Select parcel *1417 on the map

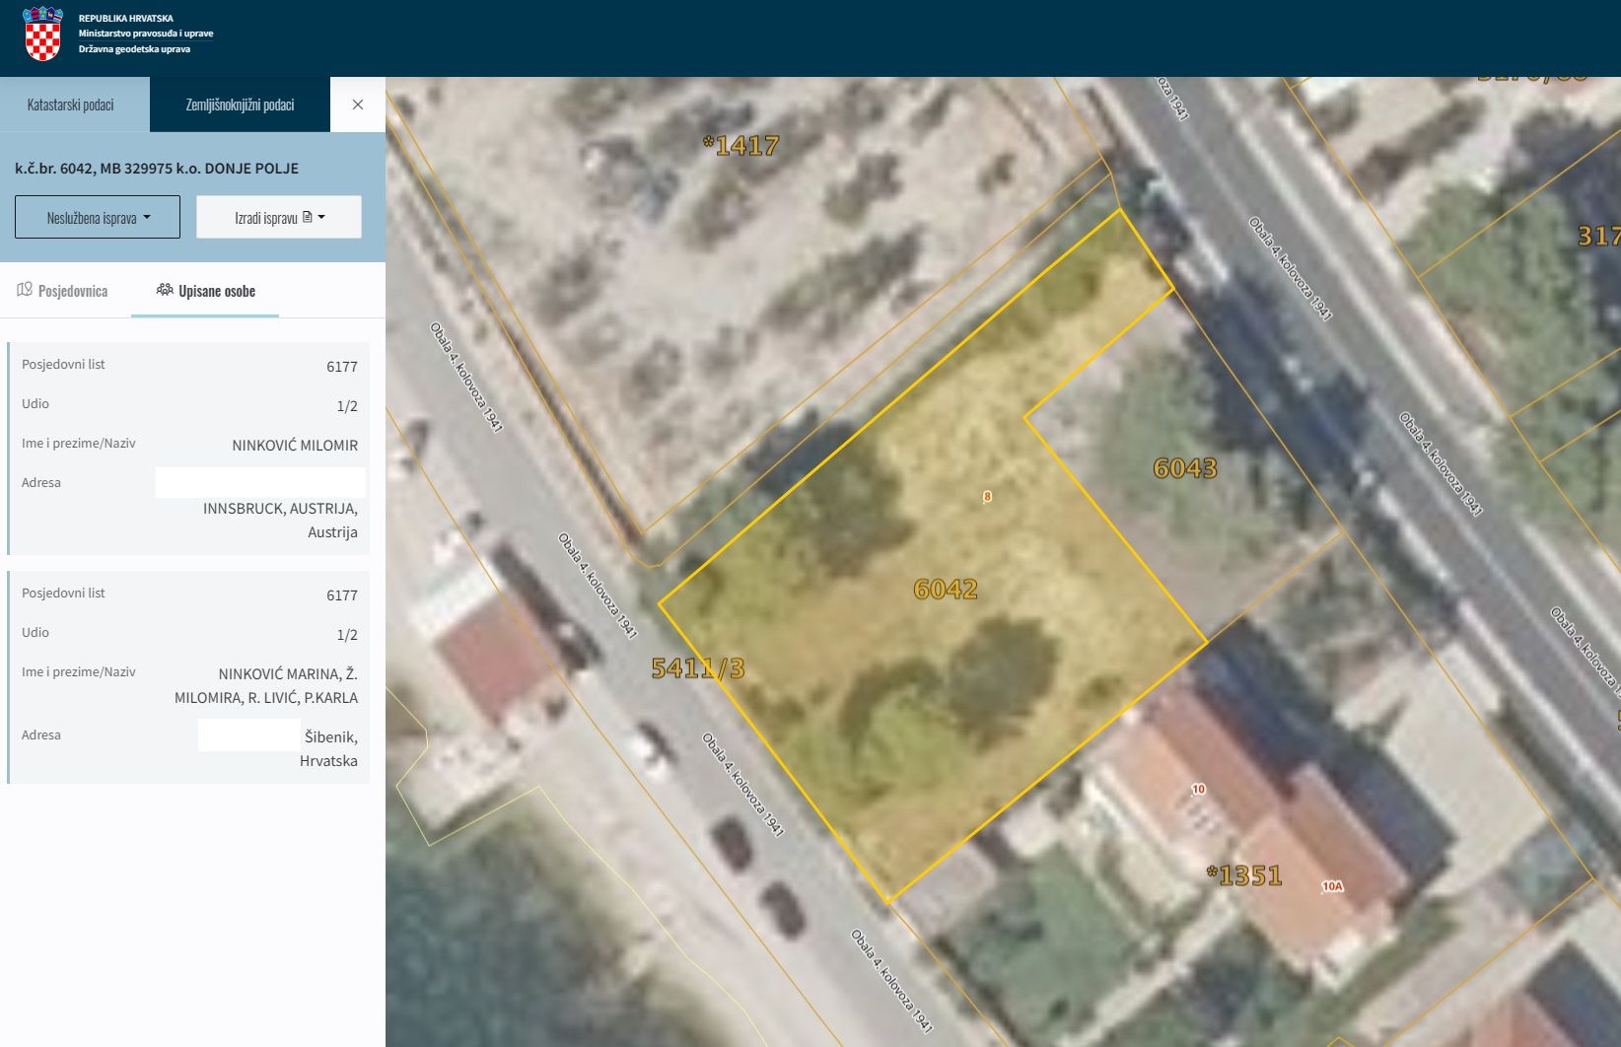(740, 146)
